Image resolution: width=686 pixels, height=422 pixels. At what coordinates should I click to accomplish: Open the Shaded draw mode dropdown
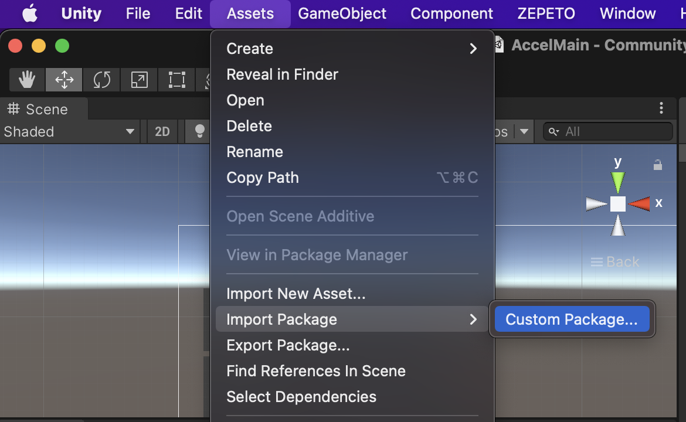(x=69, y=132)
